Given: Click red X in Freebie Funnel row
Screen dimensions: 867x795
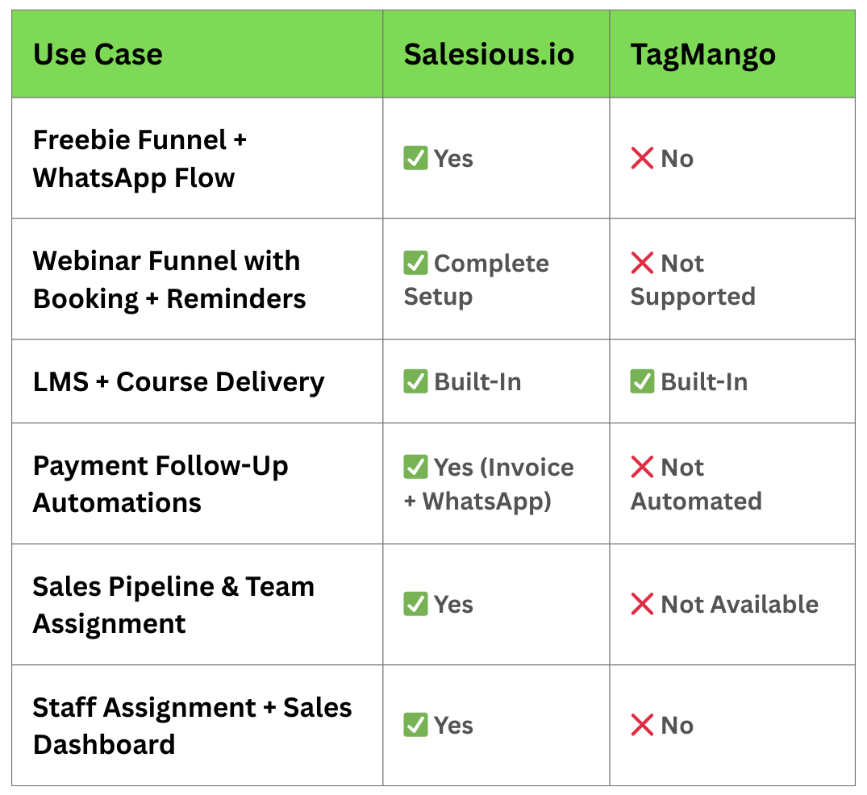Looking at the screenshot, I should 642,158.
